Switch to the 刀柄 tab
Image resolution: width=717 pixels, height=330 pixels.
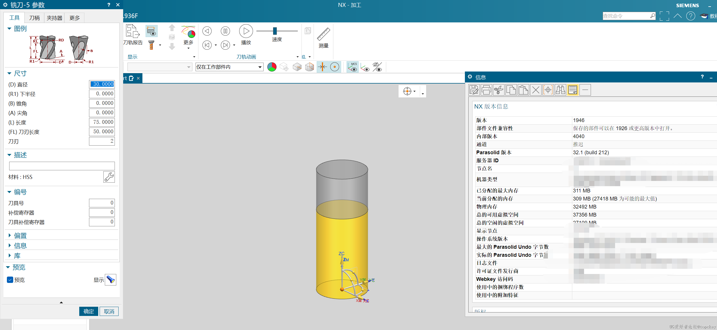34,18
